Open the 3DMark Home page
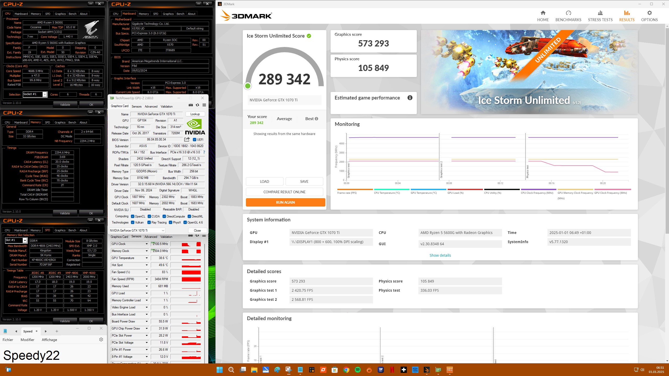 (543, 16)
